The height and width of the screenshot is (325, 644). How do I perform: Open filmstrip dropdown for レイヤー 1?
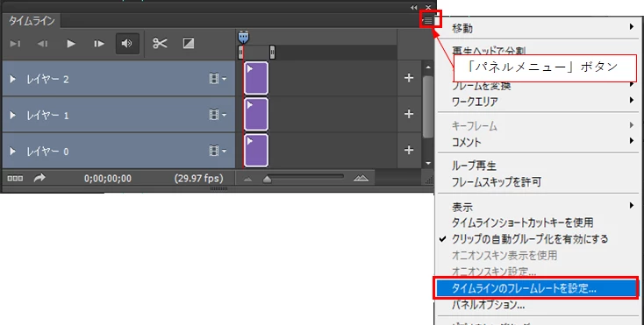click(218, 115)
